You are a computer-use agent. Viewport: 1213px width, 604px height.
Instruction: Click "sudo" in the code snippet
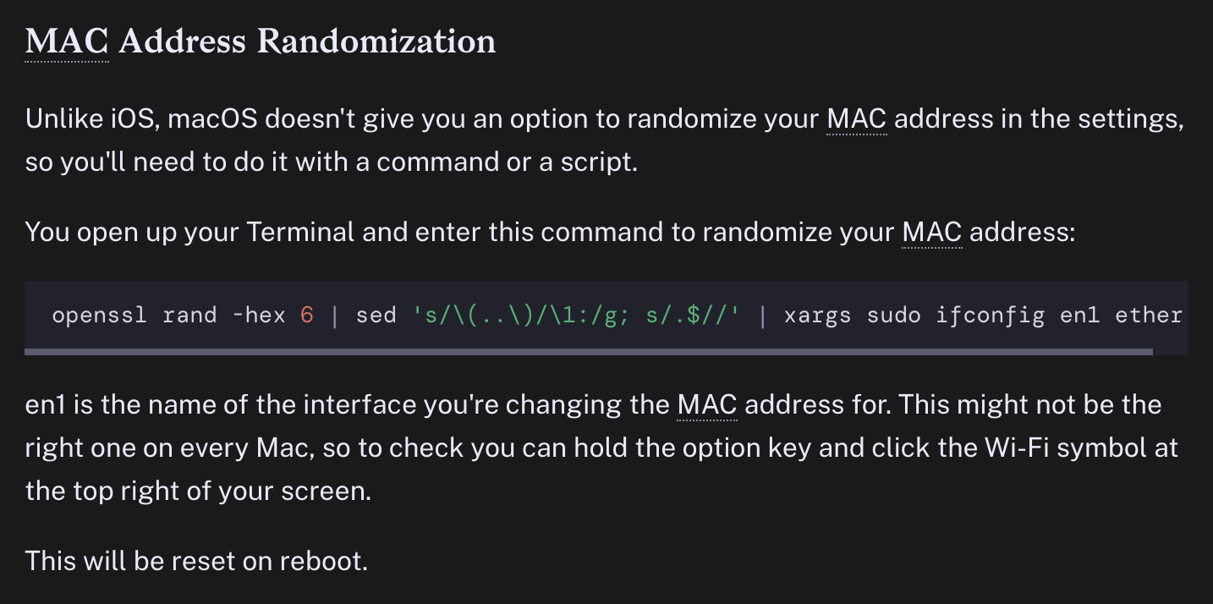tap(894, 316)
